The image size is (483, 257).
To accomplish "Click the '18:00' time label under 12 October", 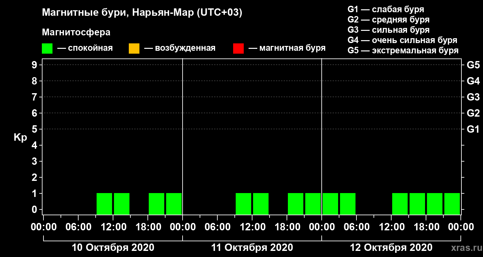I will coord(426,227).
